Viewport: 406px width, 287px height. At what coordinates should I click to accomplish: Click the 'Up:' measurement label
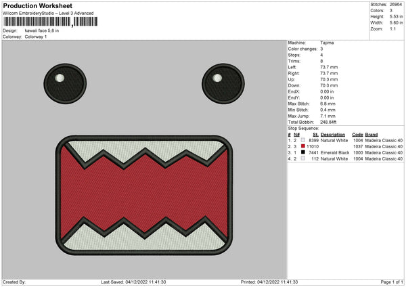(x=291, y=79)
